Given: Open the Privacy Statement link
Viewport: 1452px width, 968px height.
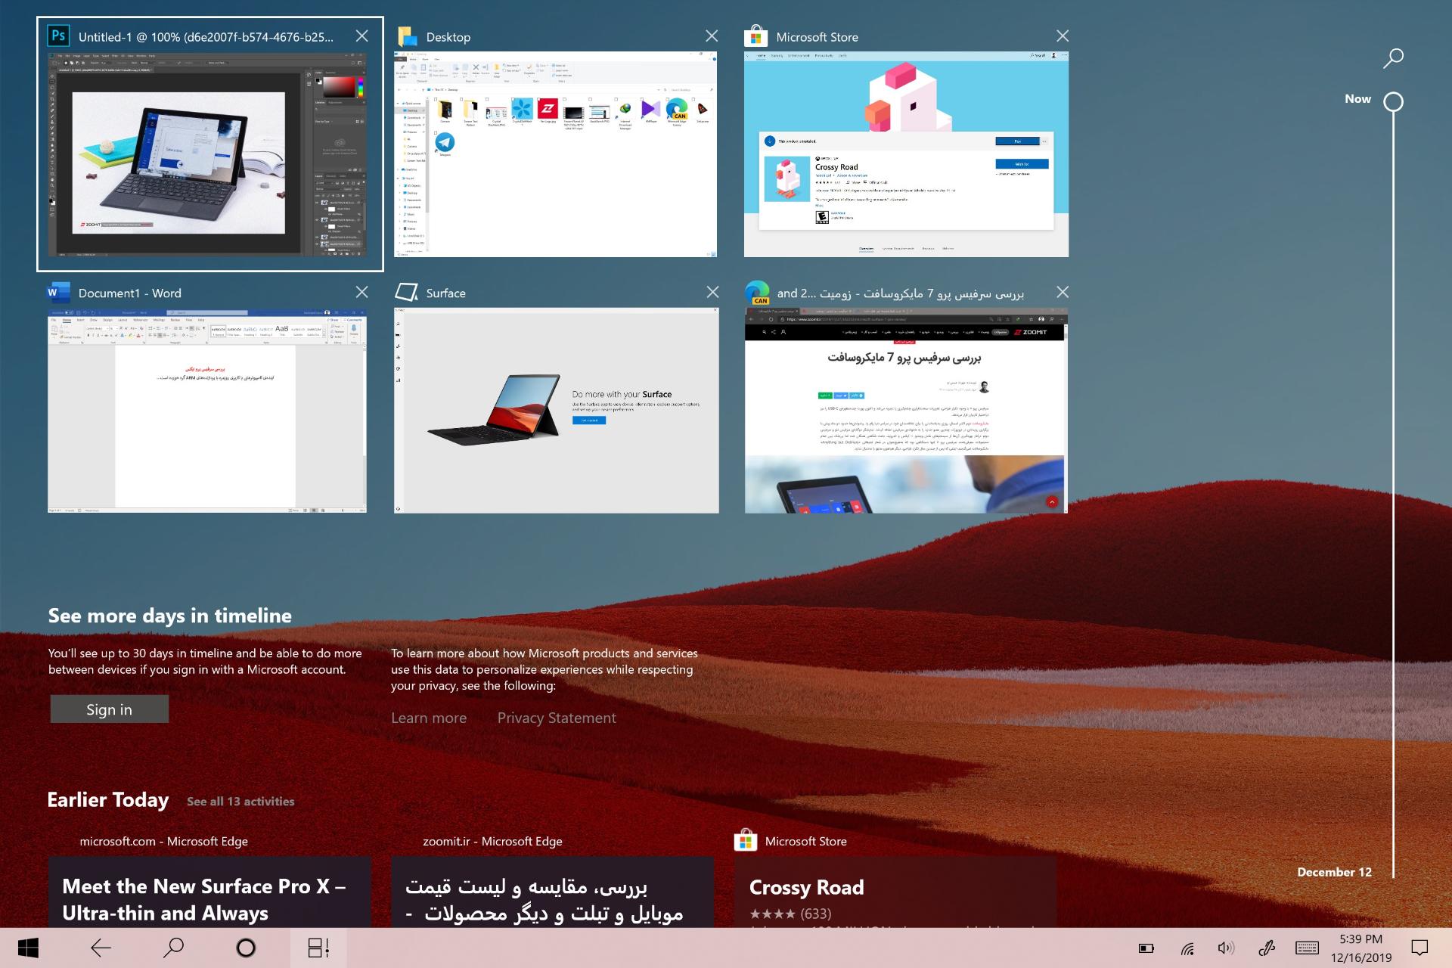Looking at the screenshot, I should pyautogui.click(x=557, y=718).
